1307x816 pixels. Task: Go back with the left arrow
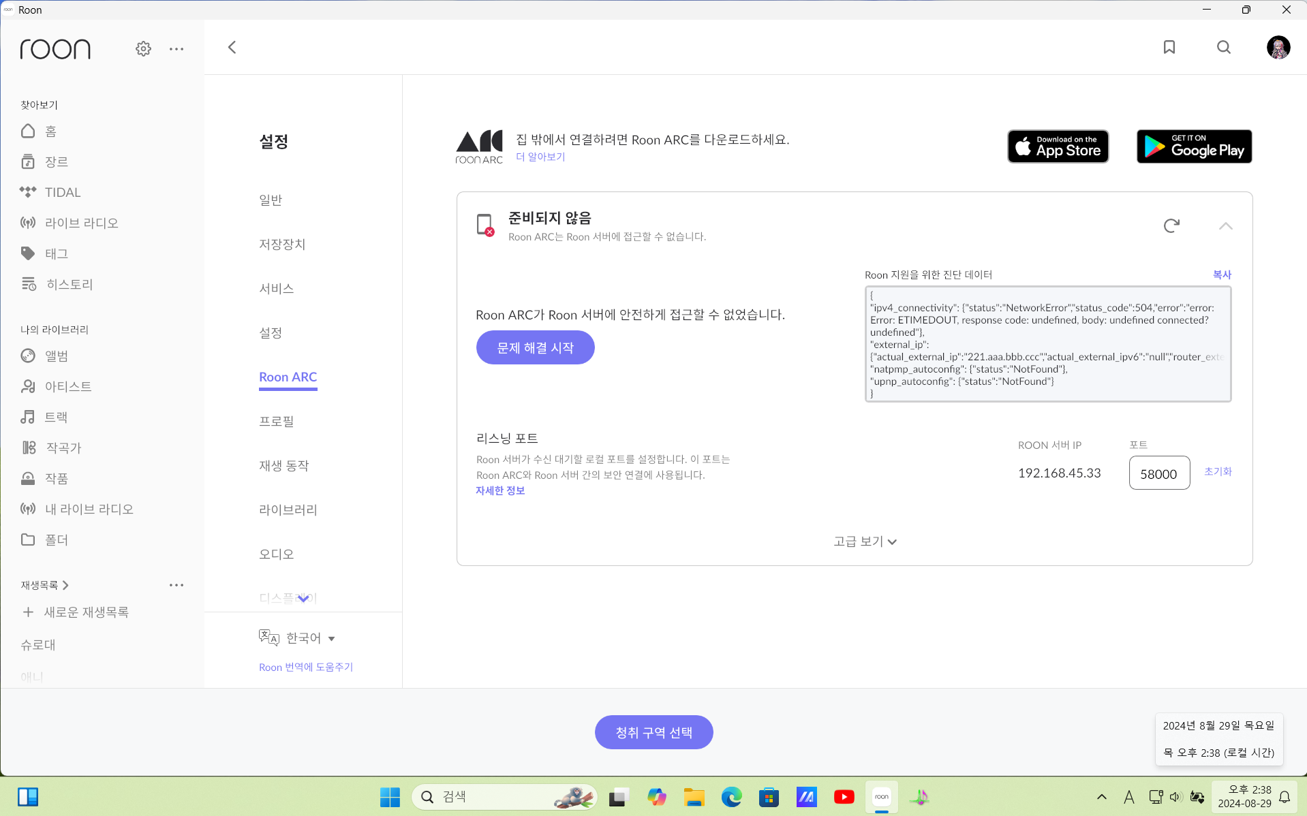[x=232, y=47]
